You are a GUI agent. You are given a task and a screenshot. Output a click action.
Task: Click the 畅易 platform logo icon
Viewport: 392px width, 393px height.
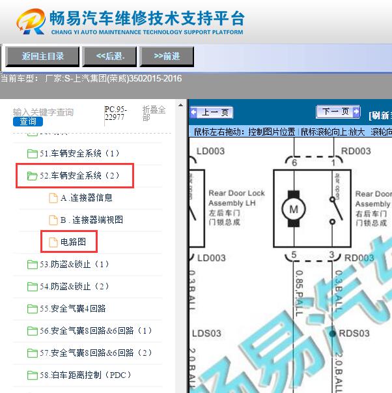pyautogui.click(x=31, y=22)
